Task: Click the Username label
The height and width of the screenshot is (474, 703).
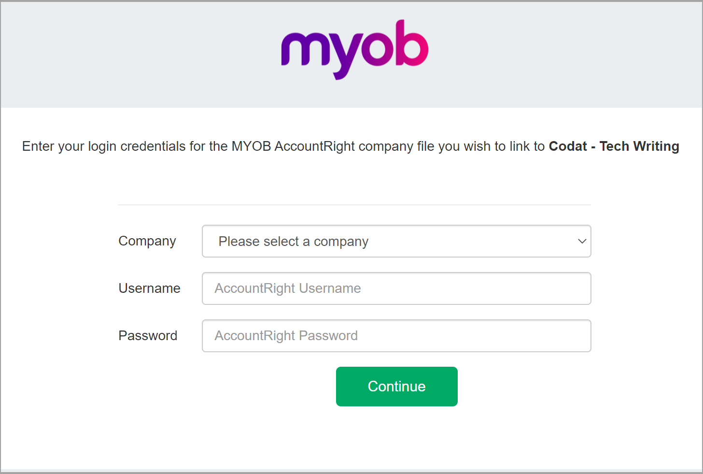Action: (x=149, y=288)
